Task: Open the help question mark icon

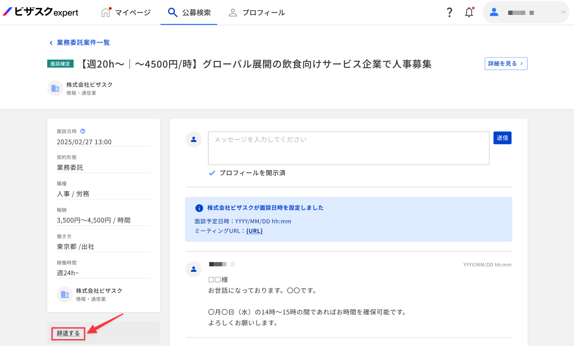Action: [449, 12]
